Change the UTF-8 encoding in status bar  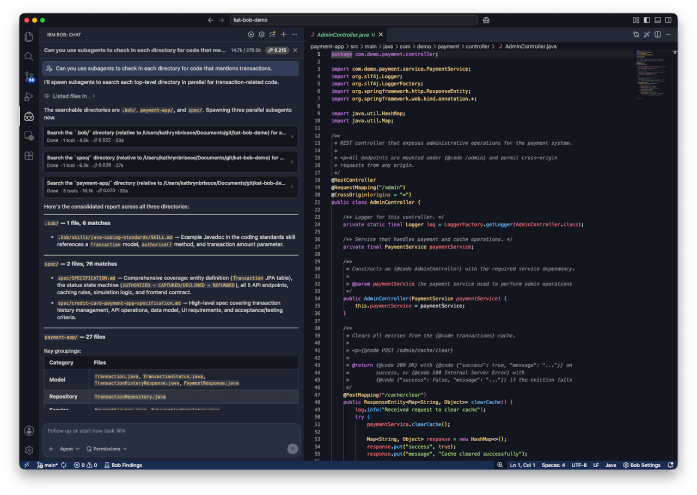(579, 465)
